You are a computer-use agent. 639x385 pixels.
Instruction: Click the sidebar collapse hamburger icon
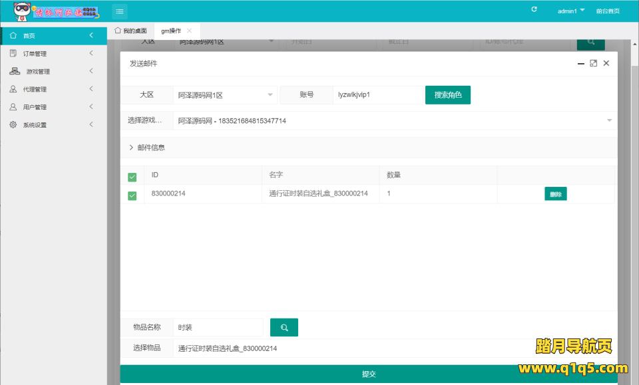click(119, 11)
